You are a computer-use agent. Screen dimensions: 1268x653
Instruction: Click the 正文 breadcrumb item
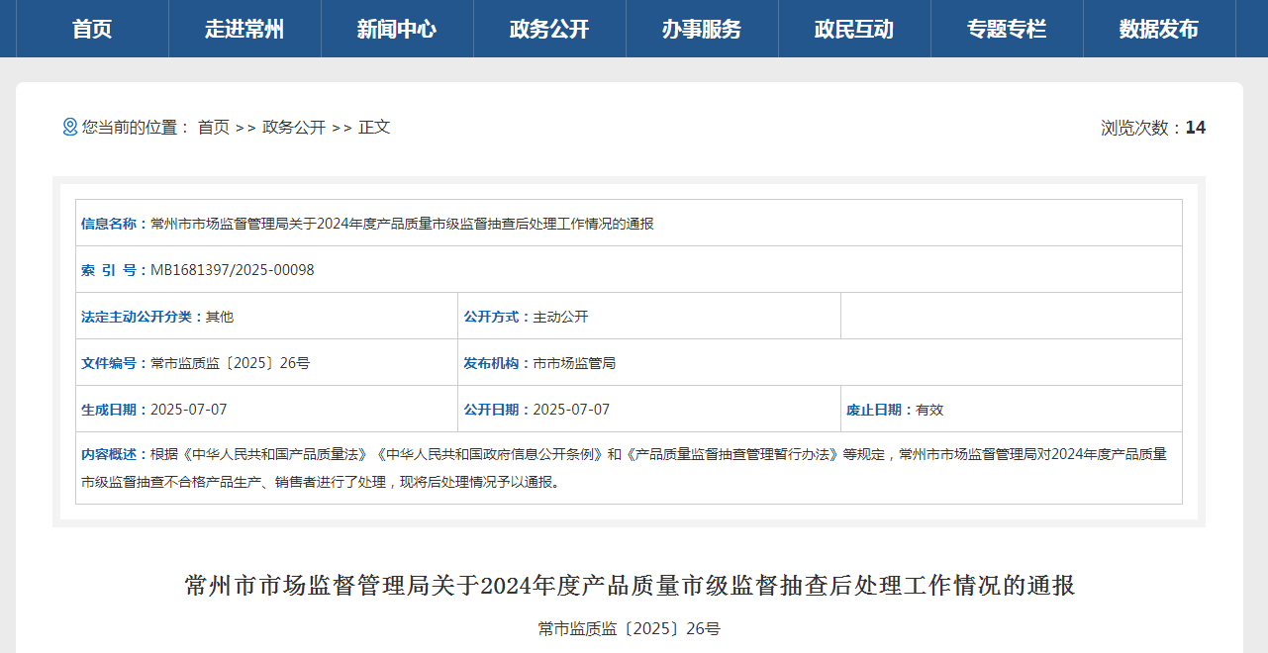374,127
